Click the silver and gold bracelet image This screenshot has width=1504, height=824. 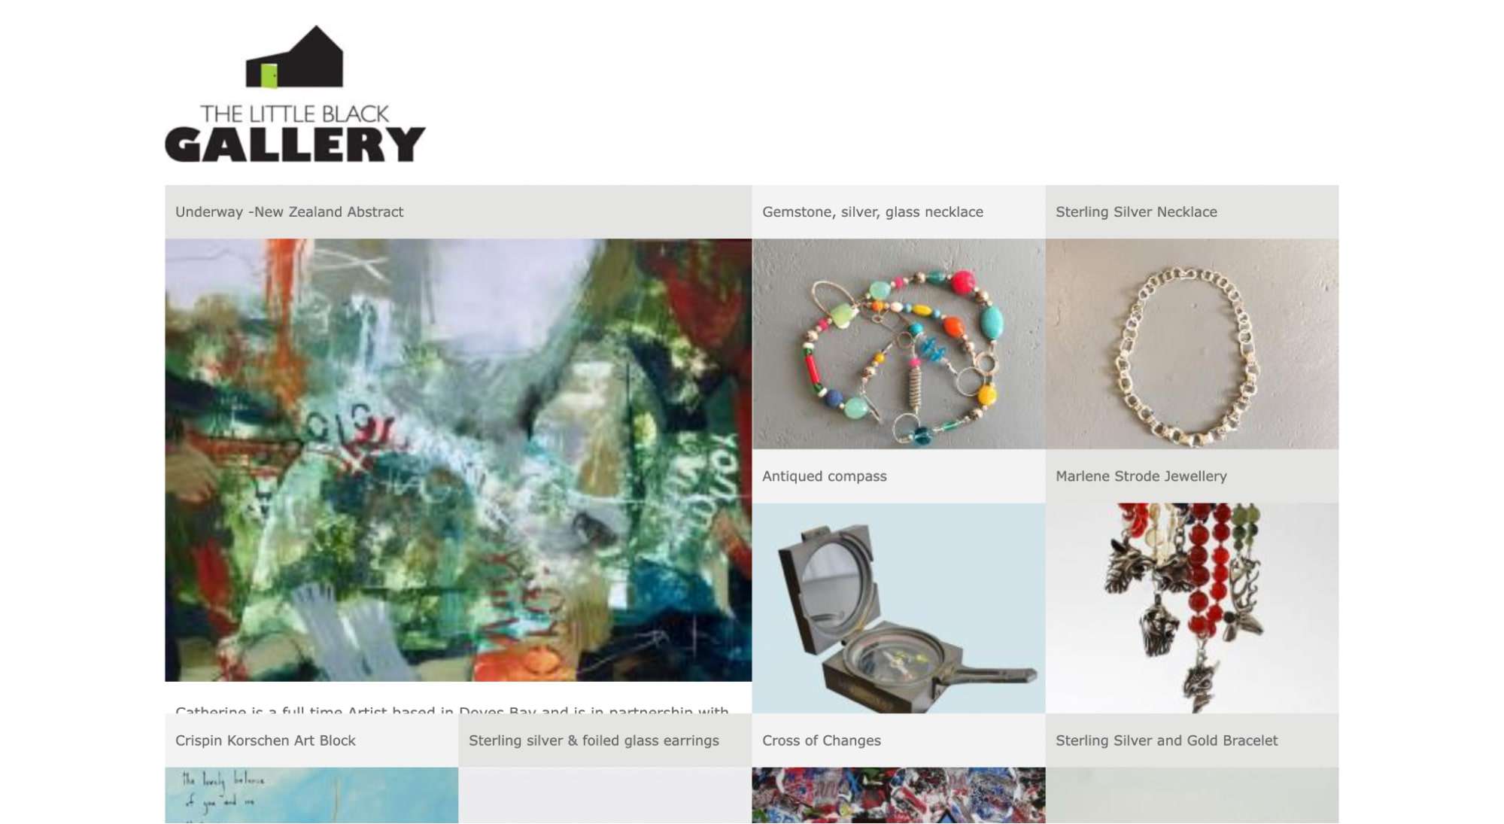[x=1192, y=795]
